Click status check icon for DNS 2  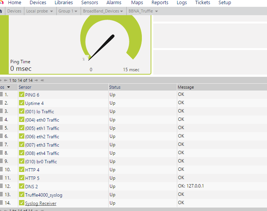coord(22,186)
